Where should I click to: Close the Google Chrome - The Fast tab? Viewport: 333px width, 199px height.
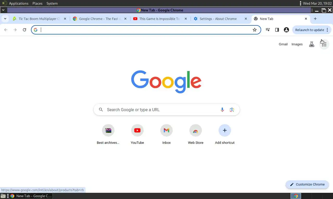125,19
